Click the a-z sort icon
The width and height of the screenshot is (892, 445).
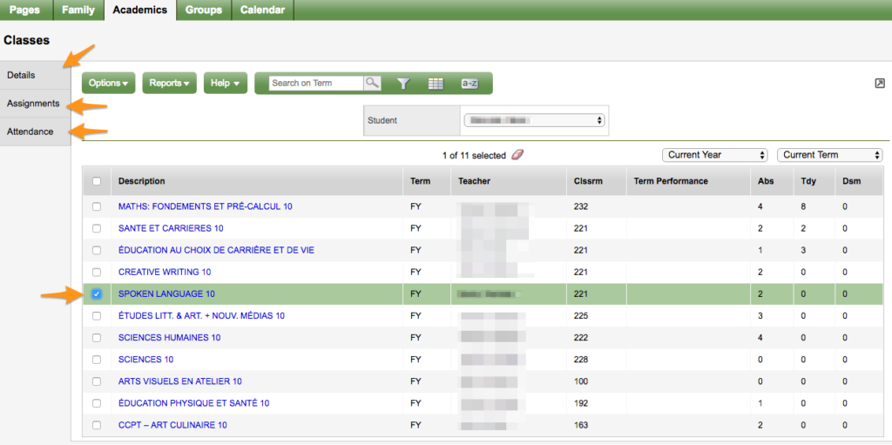point(470,84)
